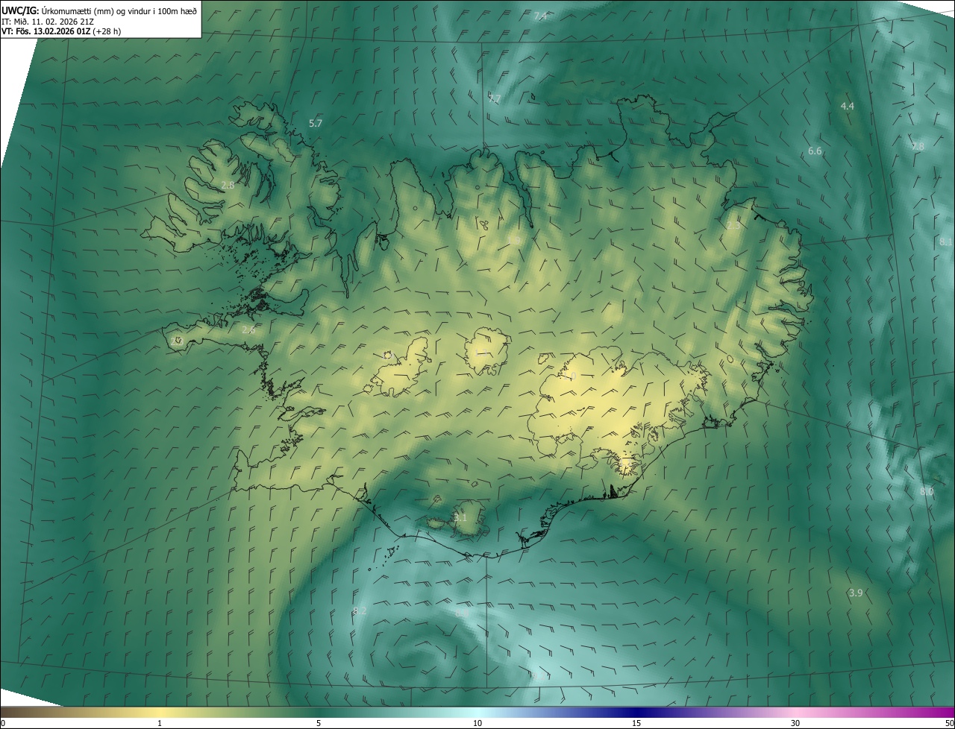Click the 7.4 value label along the top edge
955x729 pixels.
click(540, 16)
